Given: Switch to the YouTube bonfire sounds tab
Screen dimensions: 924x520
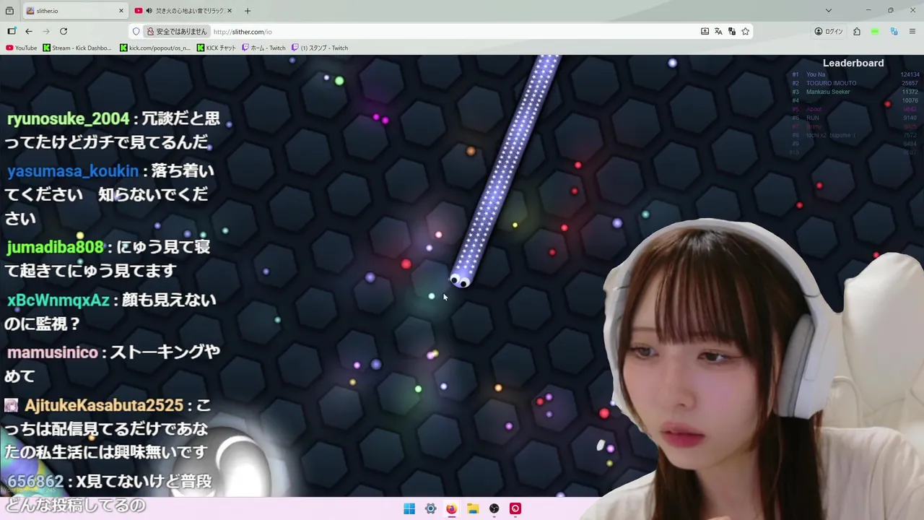Looking at the screenshot, I should [184, 11].
